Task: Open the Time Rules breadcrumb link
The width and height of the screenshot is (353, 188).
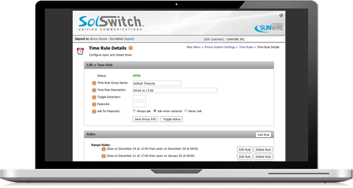Action: point(246,47)
